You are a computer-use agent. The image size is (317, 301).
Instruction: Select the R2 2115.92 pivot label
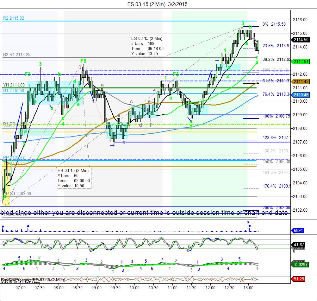(x=14, y=18)
